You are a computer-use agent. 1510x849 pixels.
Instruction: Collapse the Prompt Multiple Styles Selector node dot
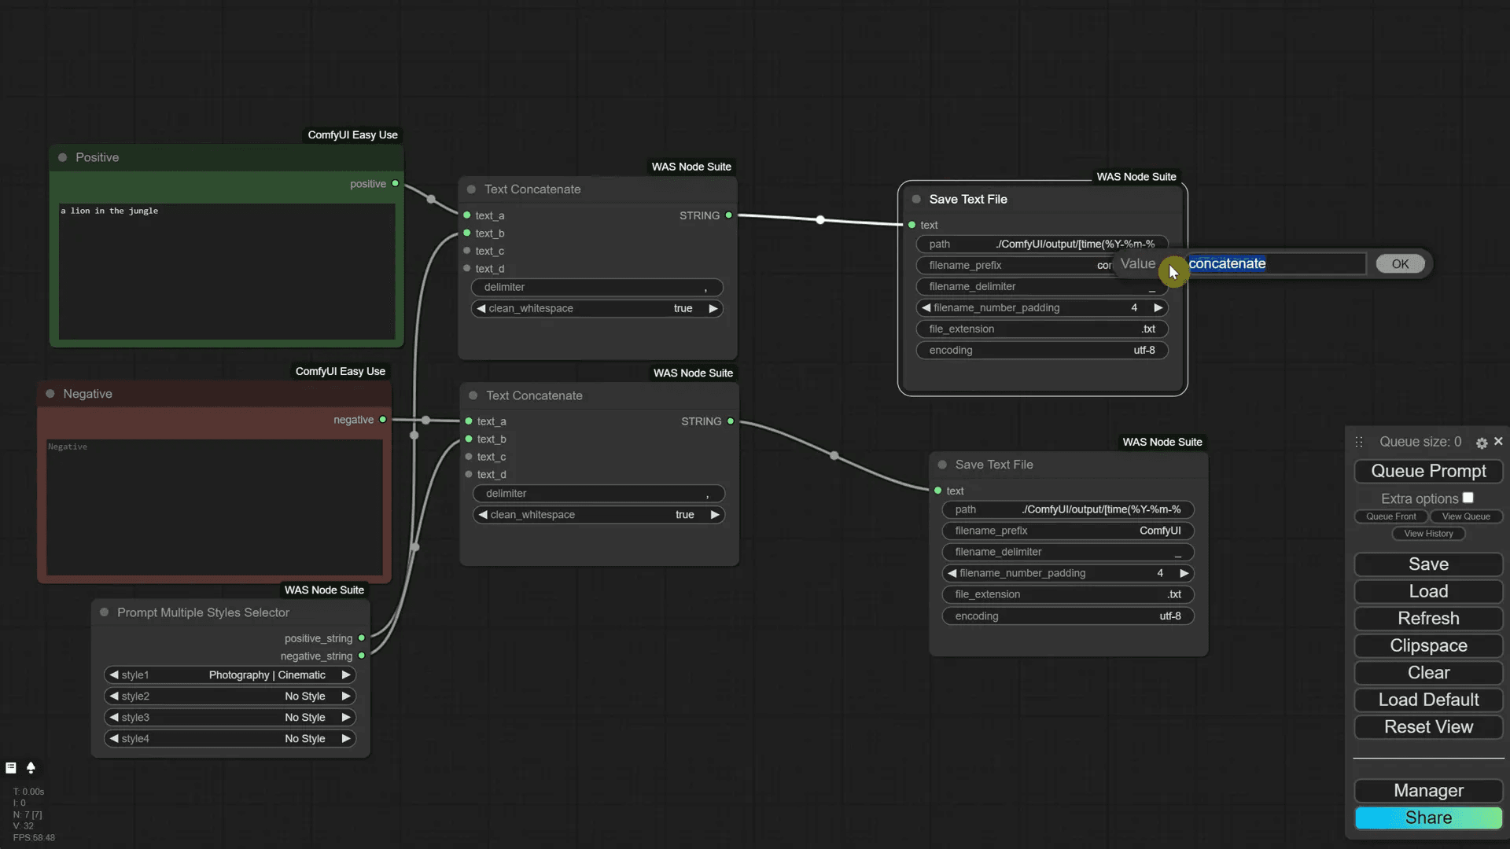click(x=105, y=612)
